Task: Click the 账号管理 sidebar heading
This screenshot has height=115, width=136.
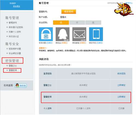Action: (x=12, y=18)
